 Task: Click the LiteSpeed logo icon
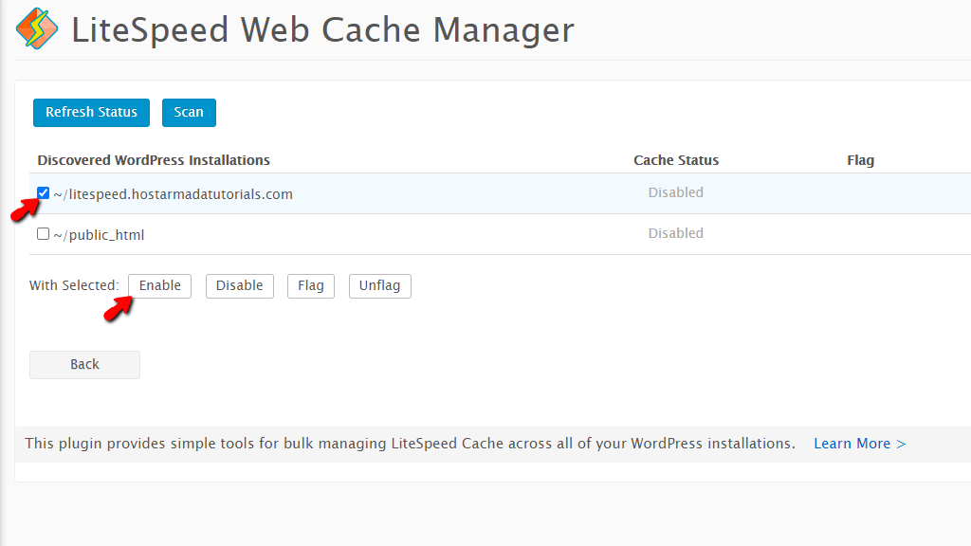(x=37, y=28)
